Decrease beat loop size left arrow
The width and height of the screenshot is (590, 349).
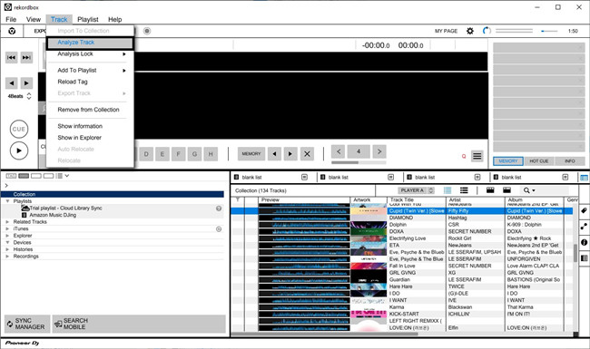(339, 151)
